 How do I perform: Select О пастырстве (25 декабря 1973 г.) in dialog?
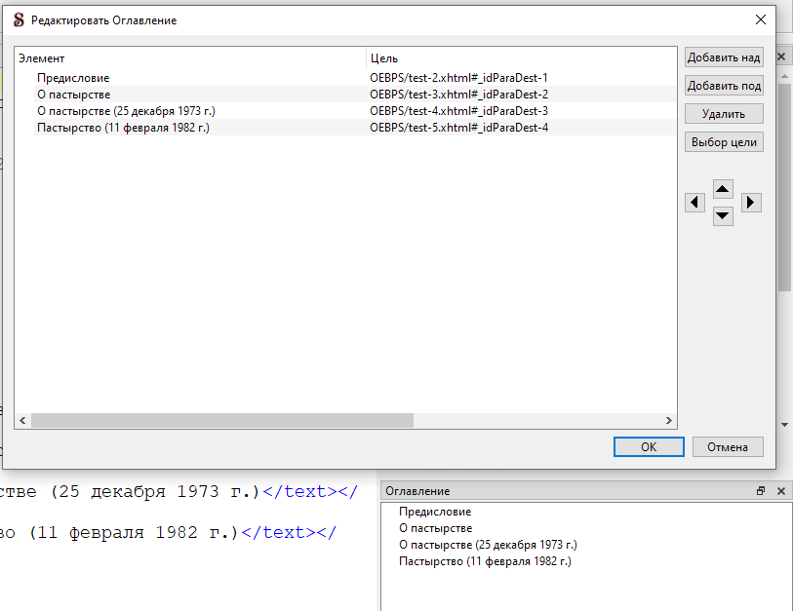(x=126, y=111)
